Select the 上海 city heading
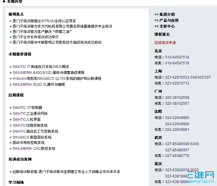Image resolution: width=217 pixels, height=186 pixels. (x=158, y=71)
